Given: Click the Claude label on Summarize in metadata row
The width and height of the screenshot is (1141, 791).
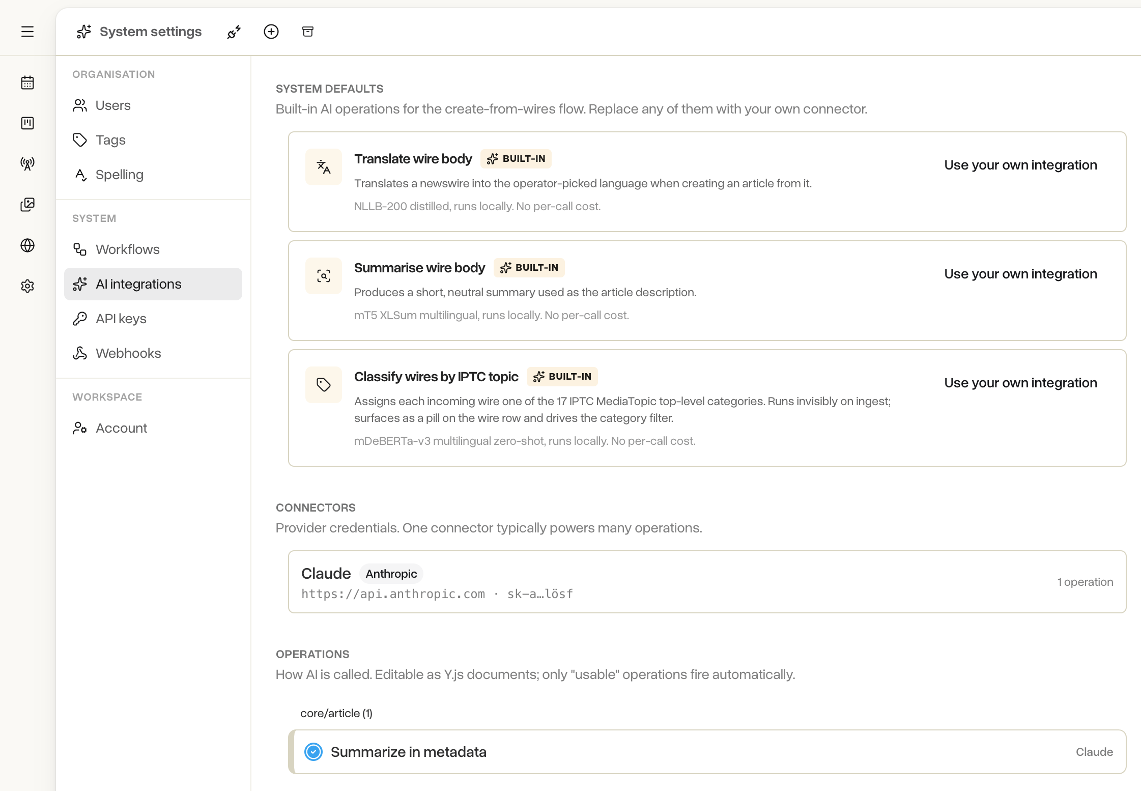Looking at the screenshot, I should (x=1094, y=752).
